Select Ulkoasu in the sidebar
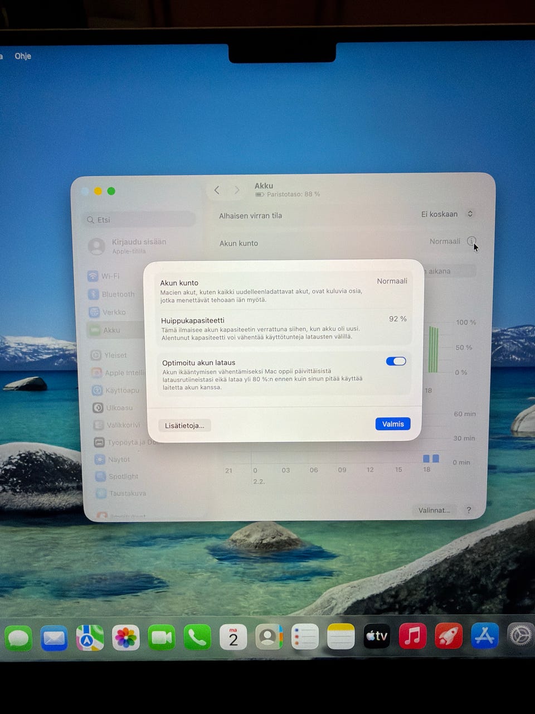This screenshot has width=535, height=714. pyautogui.click(x=113, y=408)
